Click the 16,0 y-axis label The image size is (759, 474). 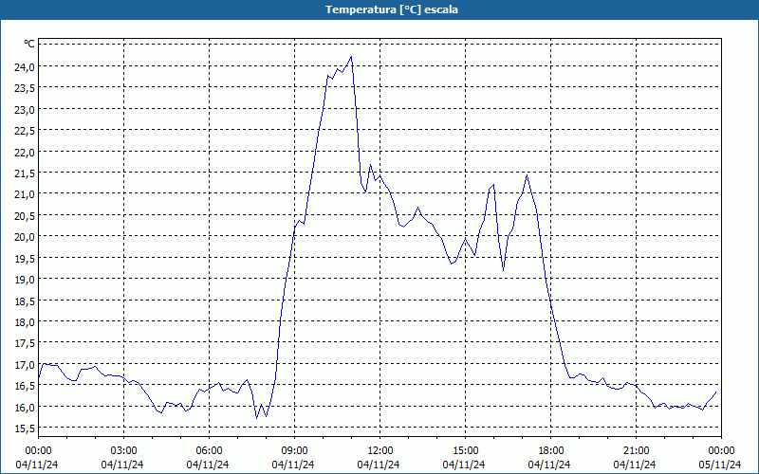(x=25, y=407)
